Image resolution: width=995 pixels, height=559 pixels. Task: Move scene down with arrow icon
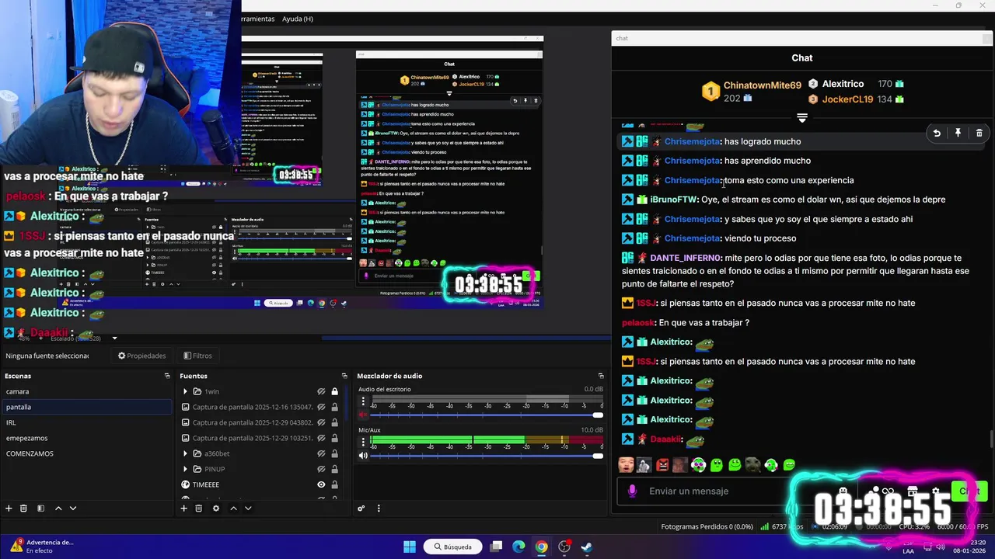[73, 509]
